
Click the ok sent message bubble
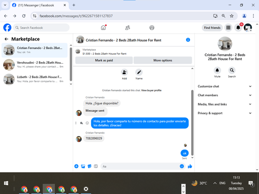click(184, 153)
